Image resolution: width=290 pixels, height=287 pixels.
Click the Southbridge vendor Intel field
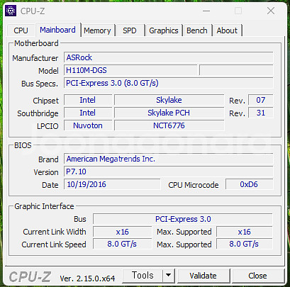[88, 113]
